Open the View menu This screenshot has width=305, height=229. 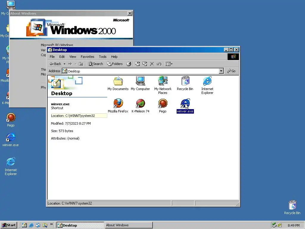[73, 57]
